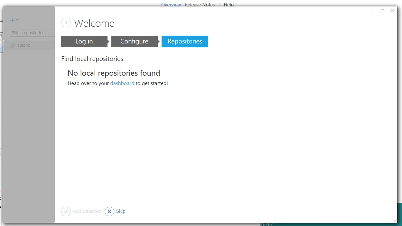
Task: Focus the Filter repositories field
Action: click(32, 33)
